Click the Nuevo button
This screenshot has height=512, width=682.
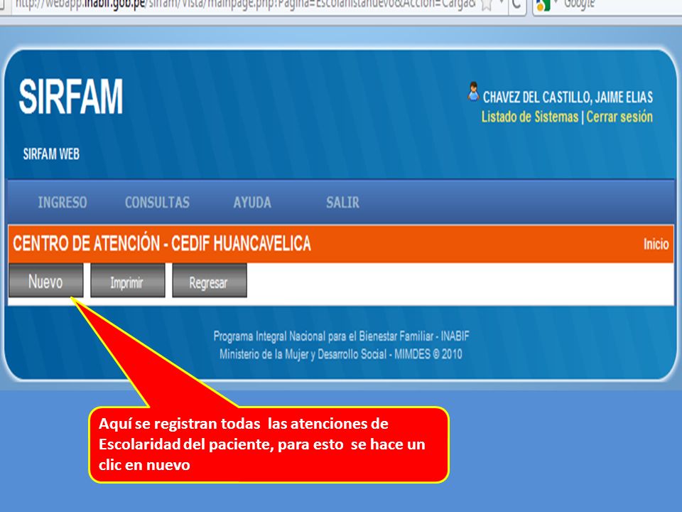(45, 281)
